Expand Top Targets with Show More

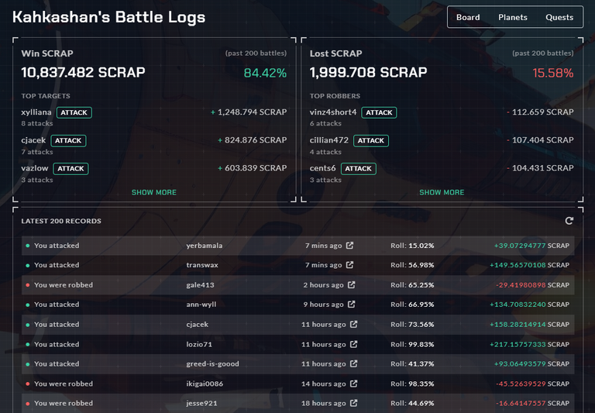153,192
